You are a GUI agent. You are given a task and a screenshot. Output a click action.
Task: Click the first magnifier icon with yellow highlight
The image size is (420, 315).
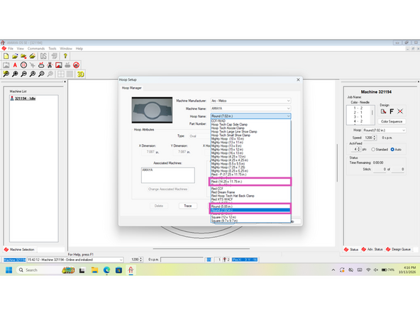6,74
